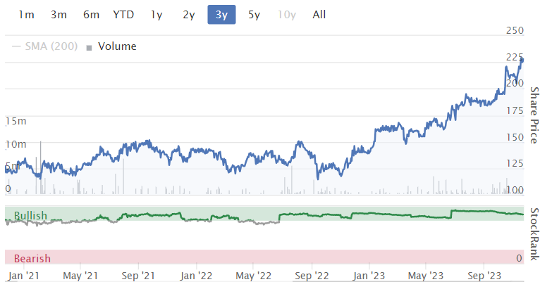Select the 1m time range

[26, 15]
